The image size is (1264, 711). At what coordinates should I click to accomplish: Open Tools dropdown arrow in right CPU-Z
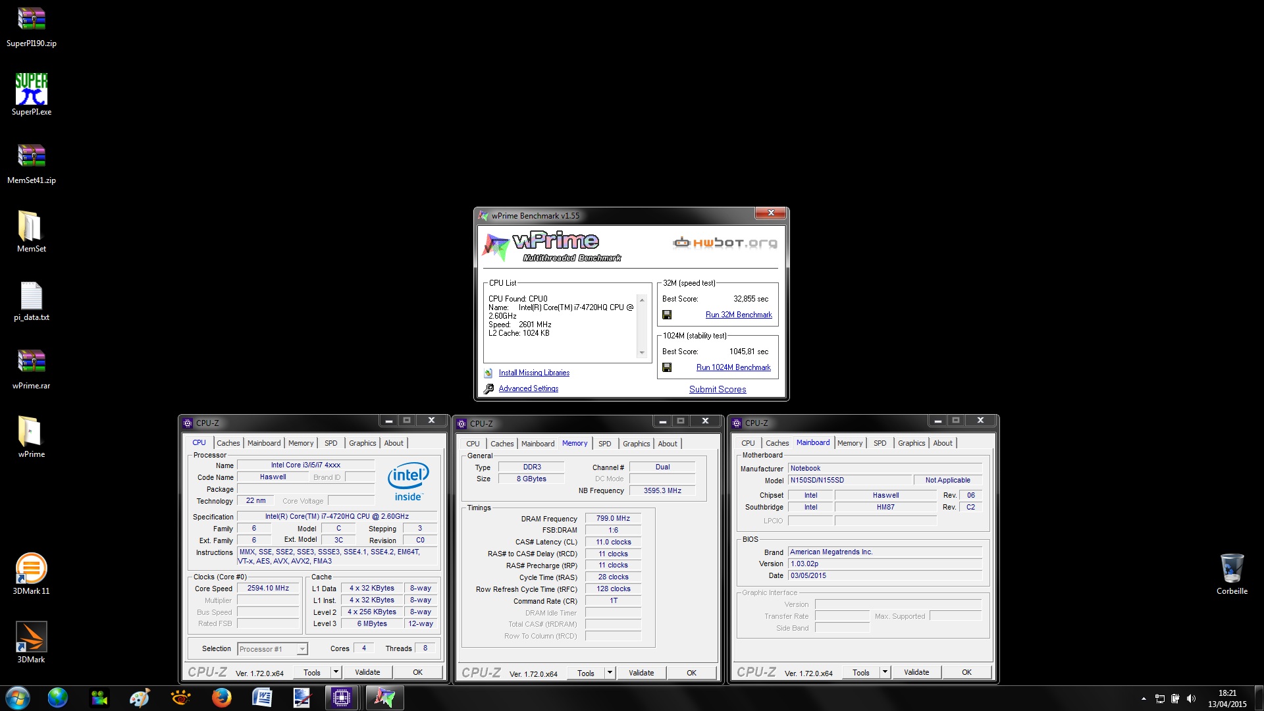885,672
